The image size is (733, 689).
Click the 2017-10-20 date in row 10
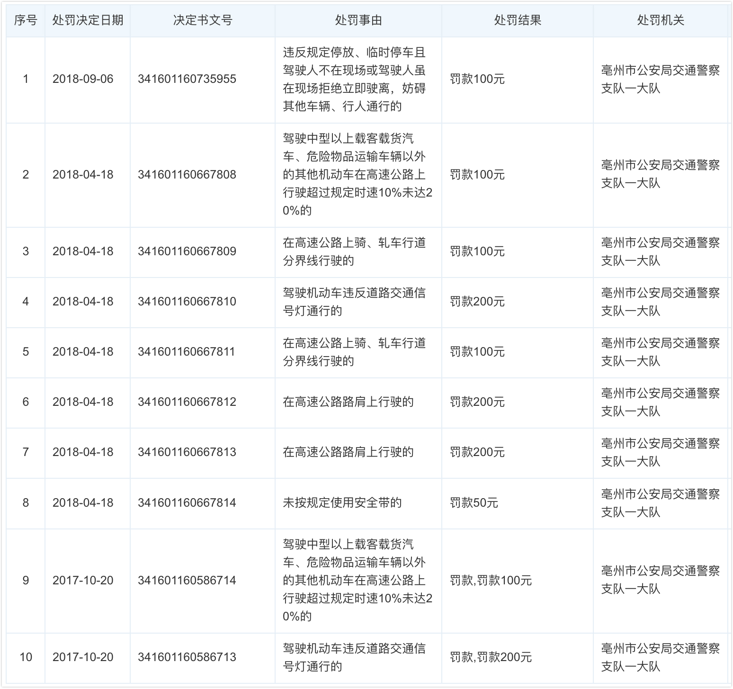point(83,657)
